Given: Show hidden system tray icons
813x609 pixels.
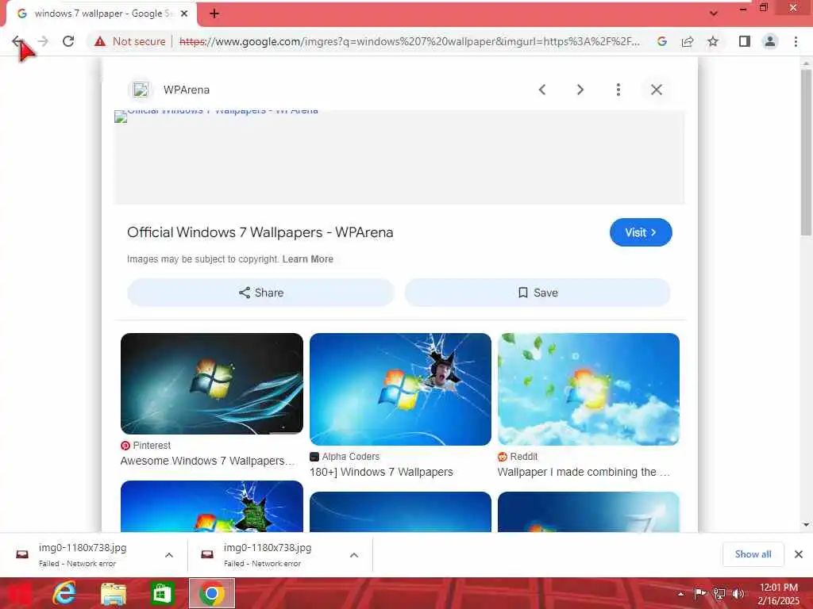Looking at the screenshot, I should (x=680, y=594).
